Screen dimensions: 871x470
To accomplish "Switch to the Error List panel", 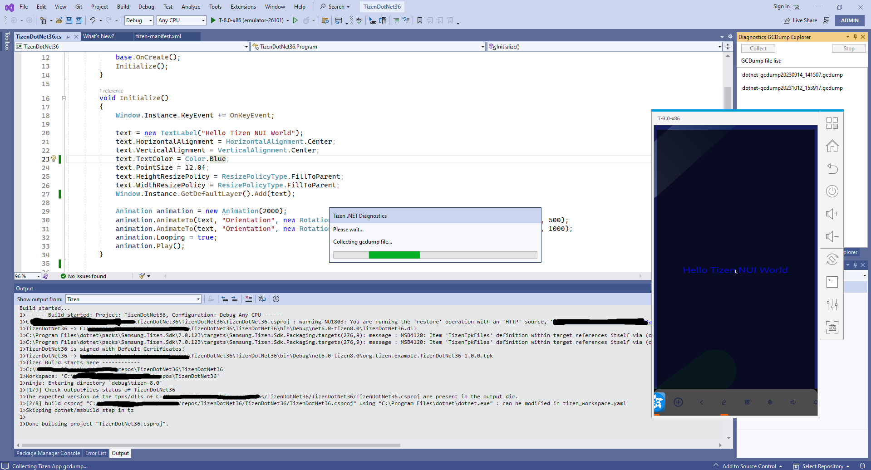I will pyautogui.click(x=95, y=453).
